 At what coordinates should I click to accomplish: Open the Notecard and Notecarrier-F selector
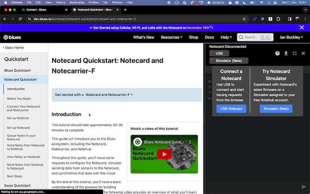point(109,95)
